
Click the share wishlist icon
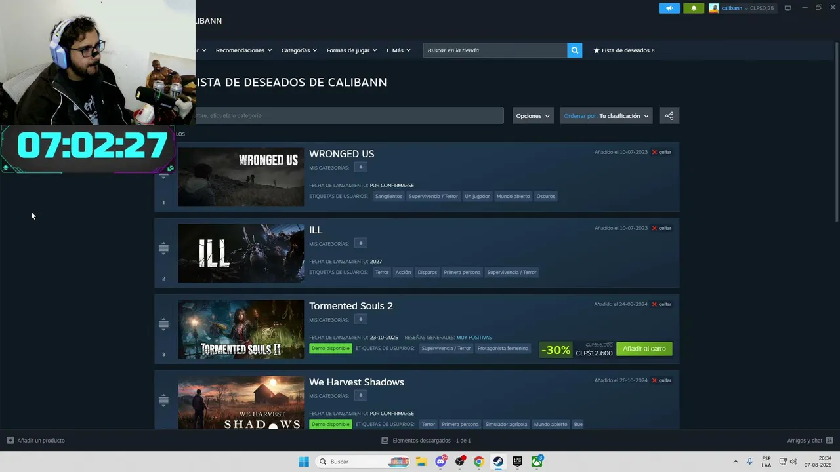pyautogui.click(x=669, y=116)
